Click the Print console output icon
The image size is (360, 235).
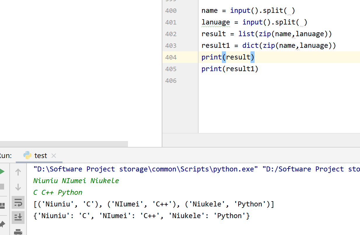coord(18,232)
